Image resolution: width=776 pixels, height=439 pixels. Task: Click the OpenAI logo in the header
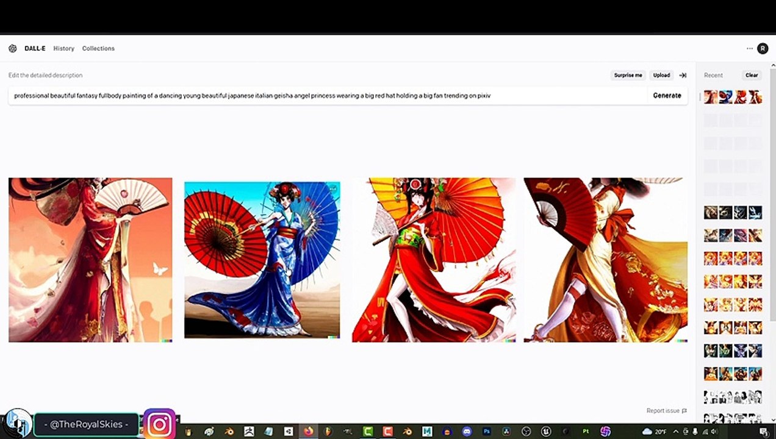click(13, 48)
